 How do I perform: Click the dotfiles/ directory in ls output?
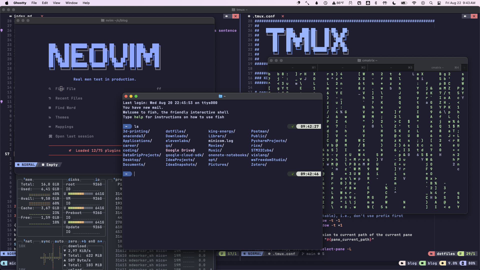tap(176, 131)
